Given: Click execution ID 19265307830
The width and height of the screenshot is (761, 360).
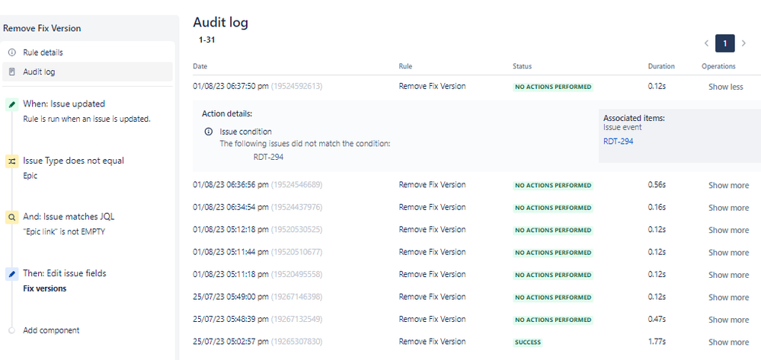Looking at the screenshot, I should click(x=296, y=342).
